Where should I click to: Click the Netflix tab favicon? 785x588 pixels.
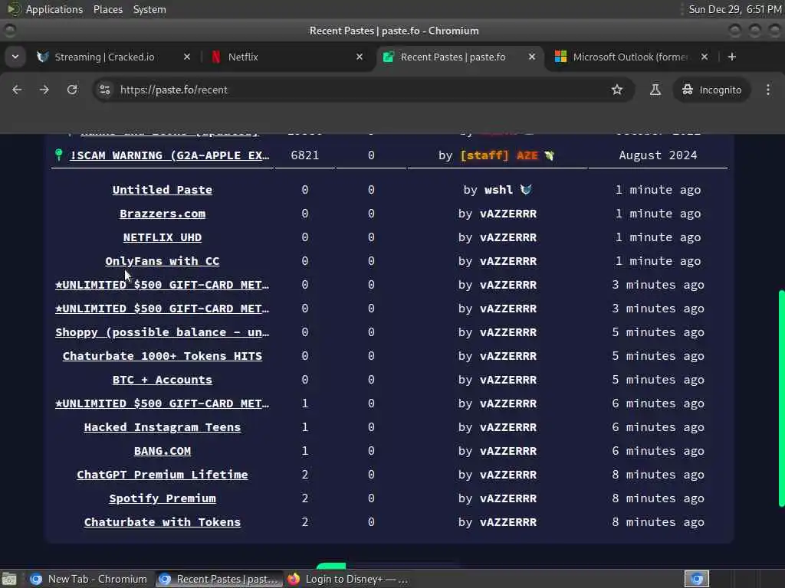click(x=215, y=57)
